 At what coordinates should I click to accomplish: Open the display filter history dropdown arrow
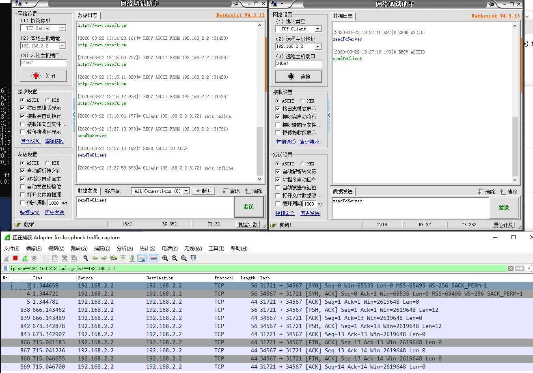529,268
